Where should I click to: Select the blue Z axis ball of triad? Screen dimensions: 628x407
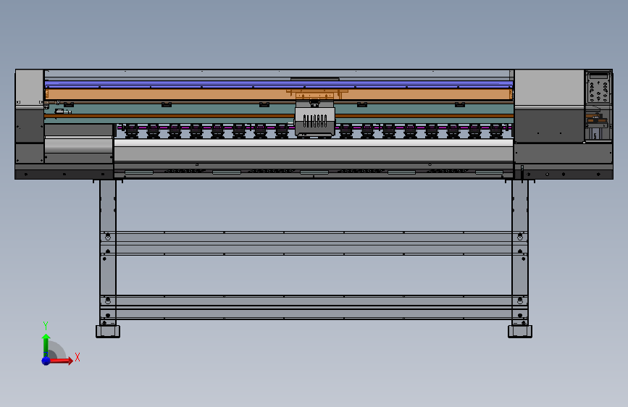[46, 361]
